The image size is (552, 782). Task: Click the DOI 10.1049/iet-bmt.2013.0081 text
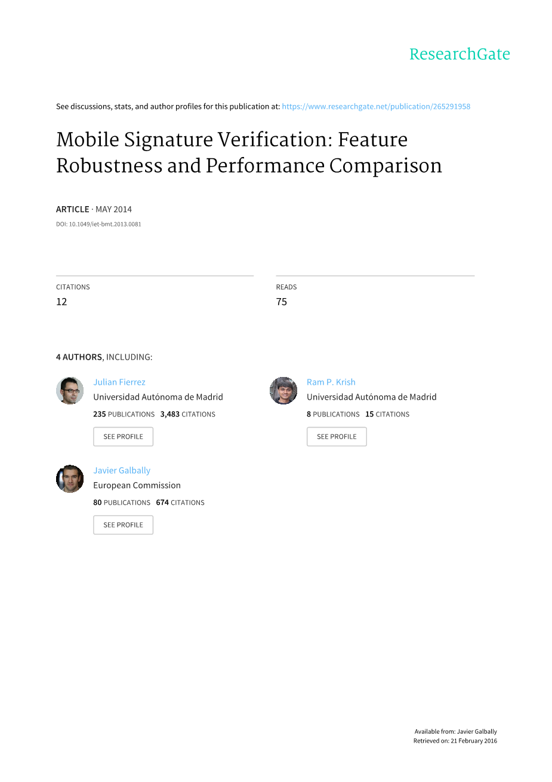(x=98, y=225)
